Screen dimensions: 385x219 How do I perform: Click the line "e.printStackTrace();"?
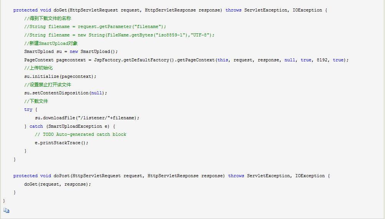point(61,143)
